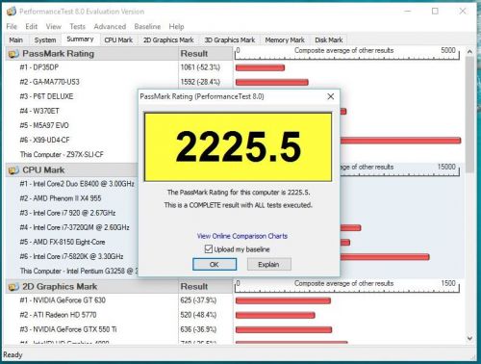Click the PassMark Rating section icon
The width and height of the screenshot is (481, 364).
13,54
